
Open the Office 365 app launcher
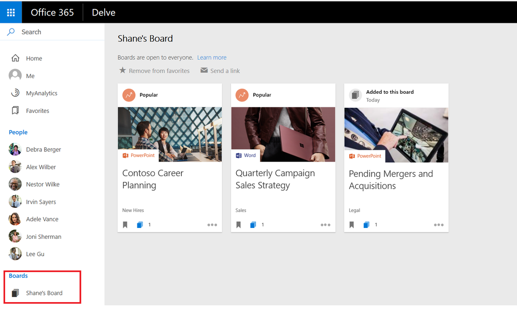[x=11, y=12]
